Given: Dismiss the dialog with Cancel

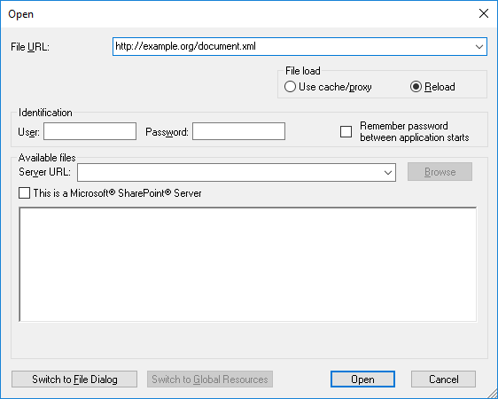Looking at the screenshot, I should point(443,379).
